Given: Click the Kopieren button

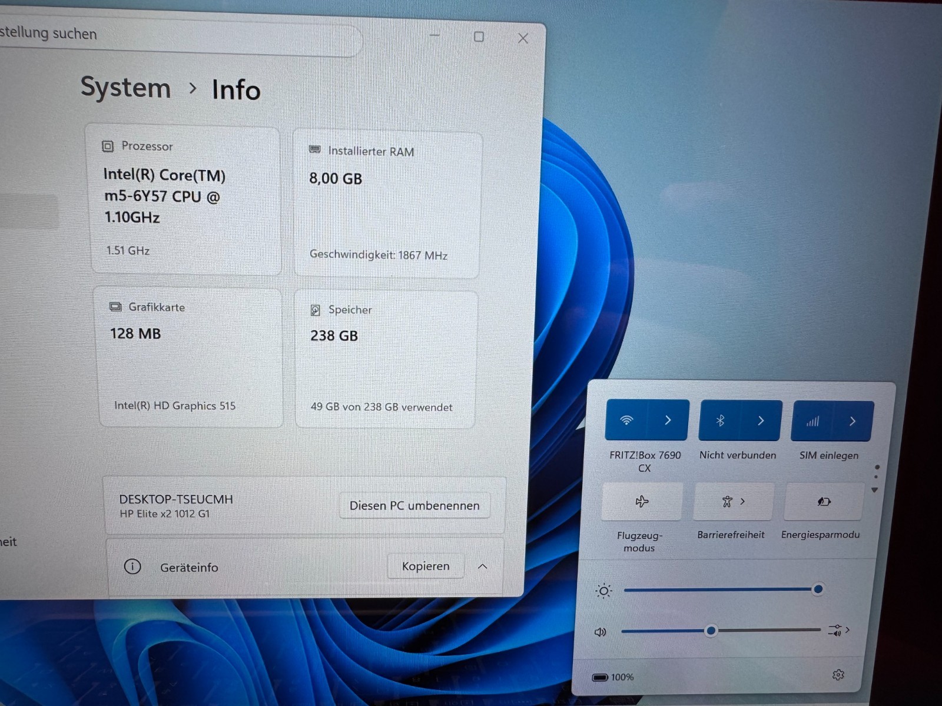Looking at the screenshot, I should 426,566.
